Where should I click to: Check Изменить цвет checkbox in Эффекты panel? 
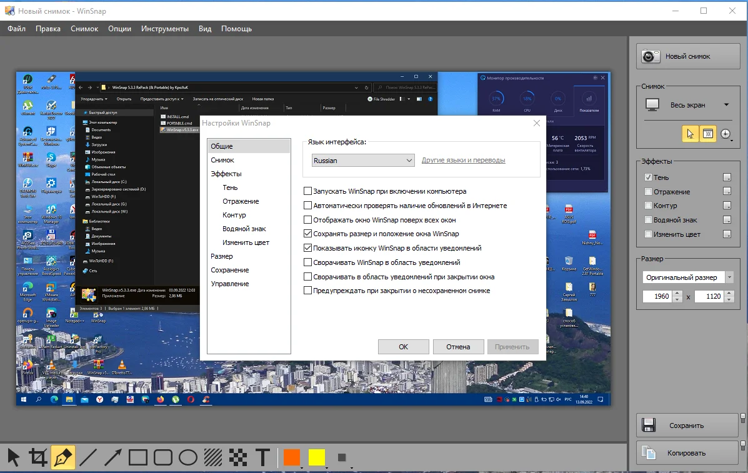tap(648, 234)
